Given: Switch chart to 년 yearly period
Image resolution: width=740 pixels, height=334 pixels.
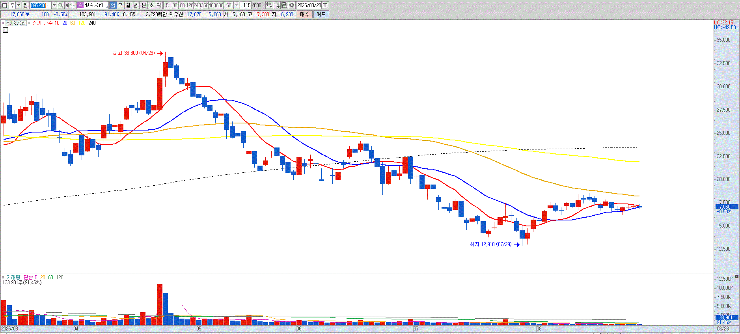Looking at the screenshot, I should point(136,5).
